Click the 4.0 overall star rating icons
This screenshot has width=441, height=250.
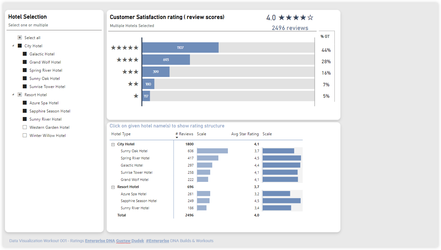tap(296, 18)
